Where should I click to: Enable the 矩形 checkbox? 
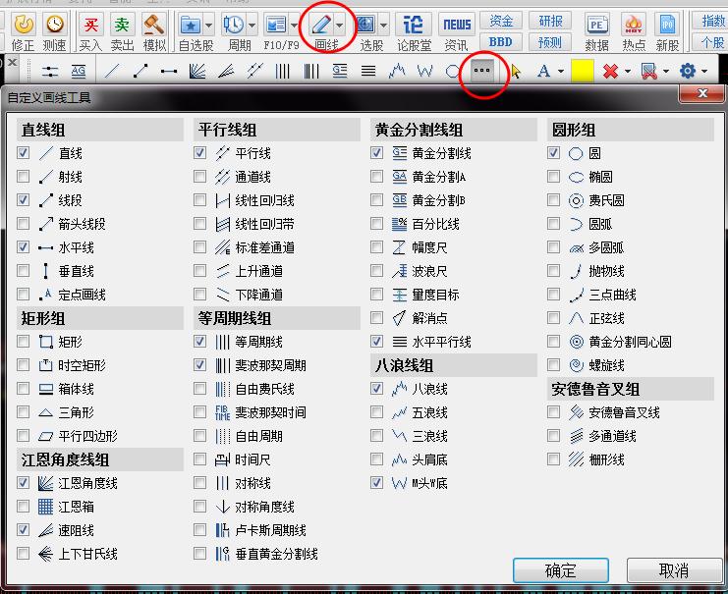point(24,342)
